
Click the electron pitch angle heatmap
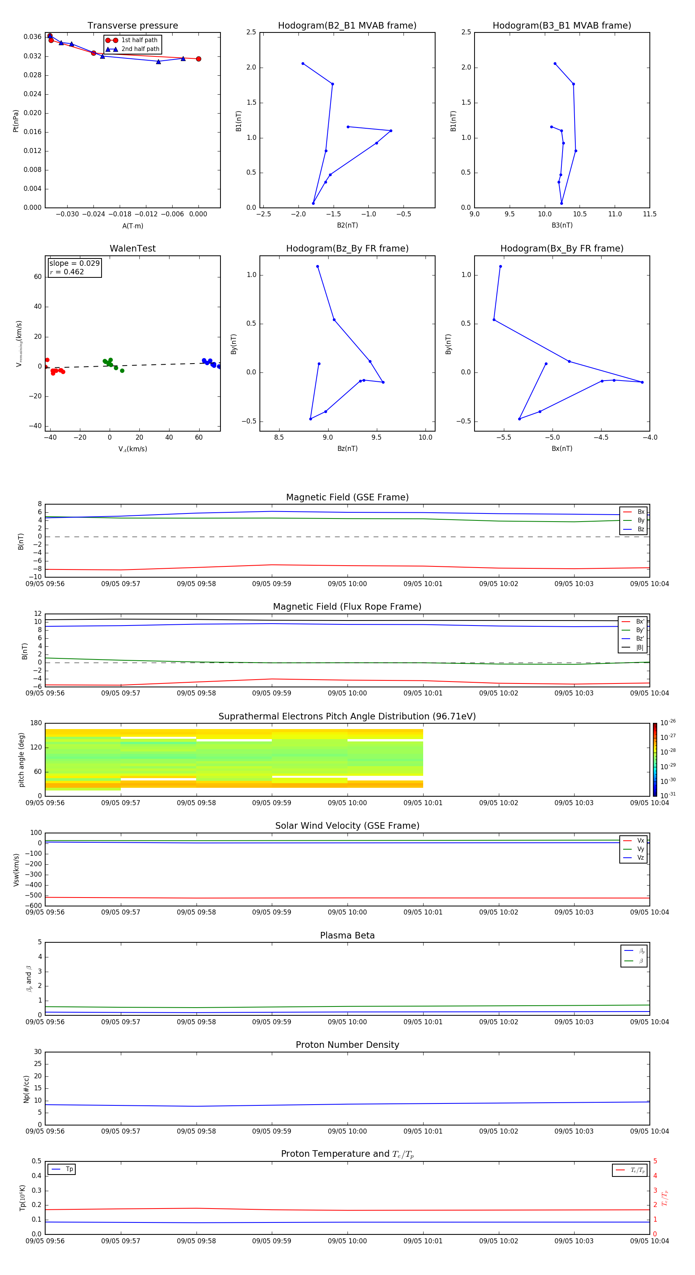pyautogui.click(x=234, y=759)
